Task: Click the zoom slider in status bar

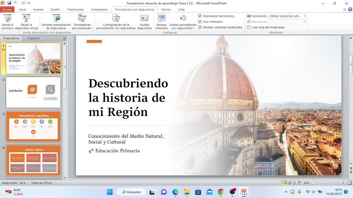Action: (326, 183)
